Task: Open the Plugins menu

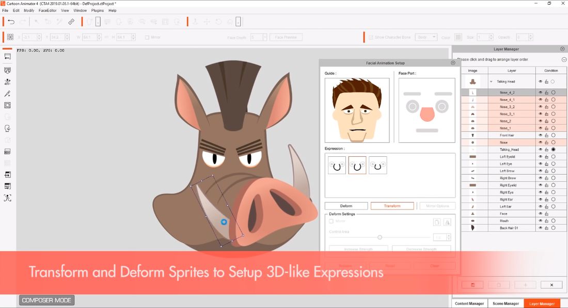Action: (98, 10)
